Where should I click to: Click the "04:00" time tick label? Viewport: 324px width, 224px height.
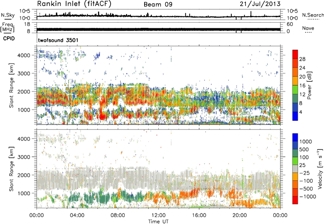(x=77, y=216)
